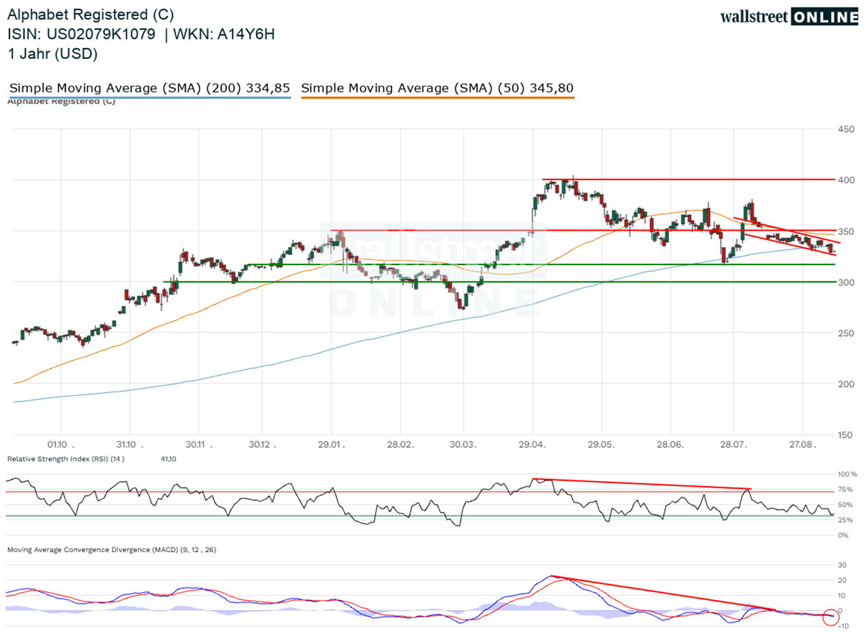Click the 300 price axis label
The height and width of the screenshot is (636, 867).
pos(847,282)
